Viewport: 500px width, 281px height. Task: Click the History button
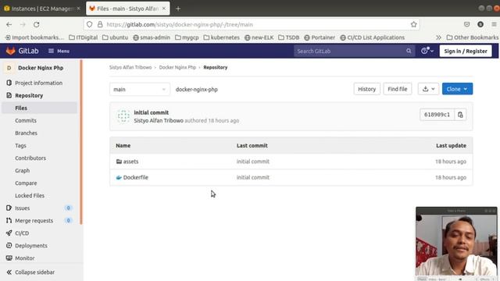tap(366, 89)
